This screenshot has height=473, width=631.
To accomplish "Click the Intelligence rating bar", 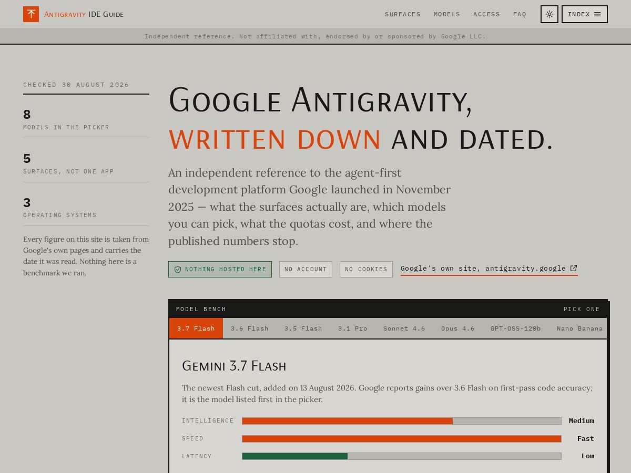I will pyautogui.click(x=402, y=421).
